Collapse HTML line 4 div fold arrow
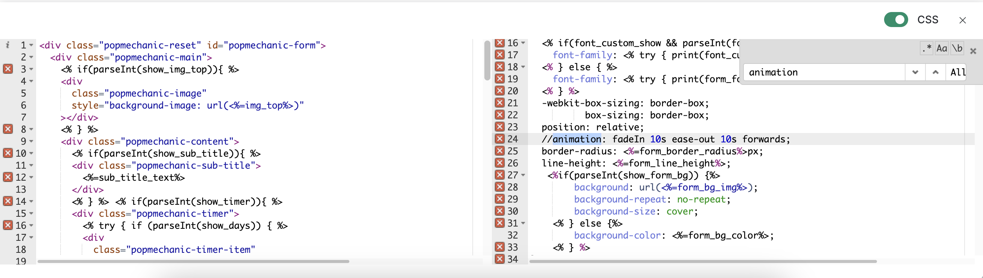 31,81
